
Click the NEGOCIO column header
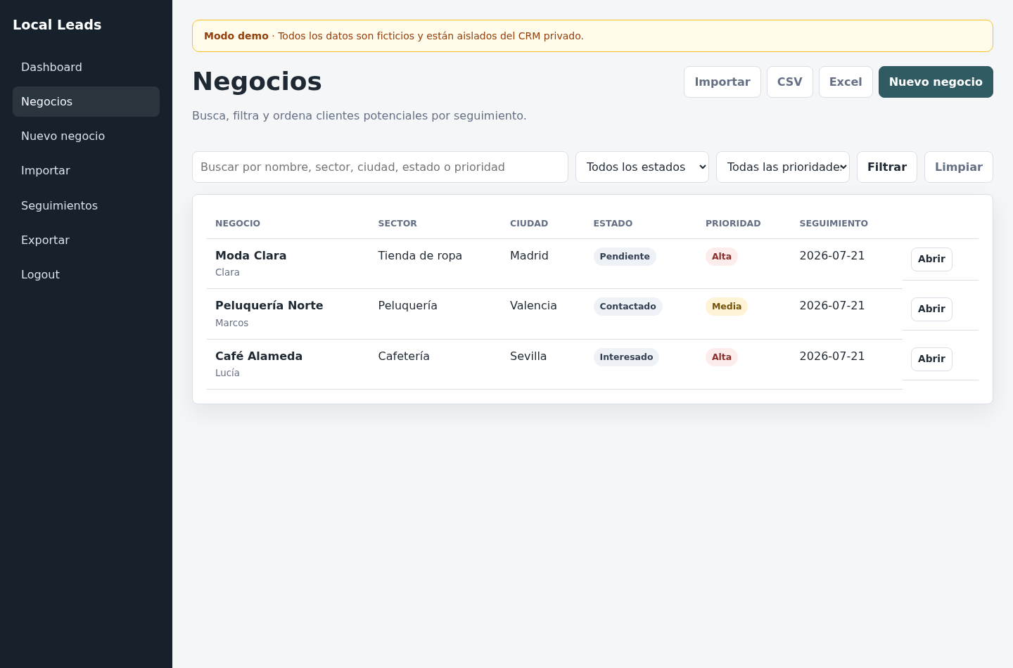click(238, 224)
